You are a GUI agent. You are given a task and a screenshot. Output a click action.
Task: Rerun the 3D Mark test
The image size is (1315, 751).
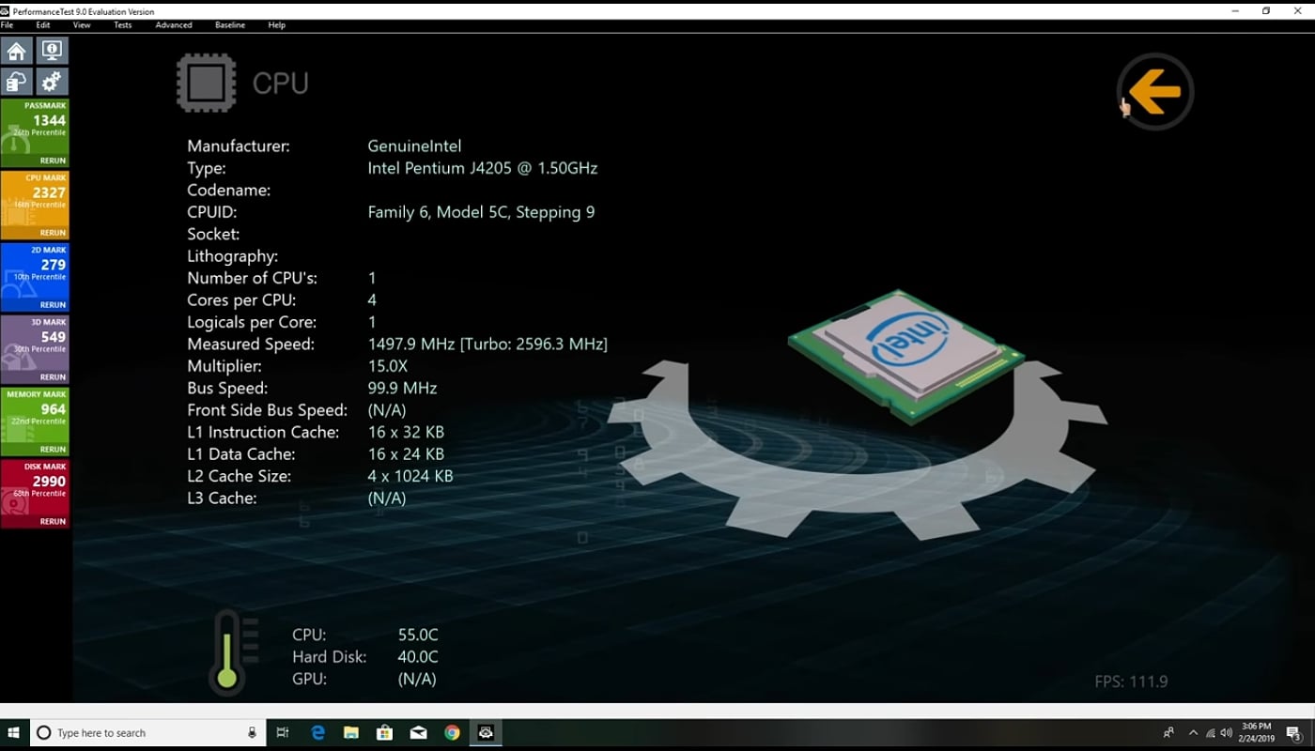click(53, 377)
